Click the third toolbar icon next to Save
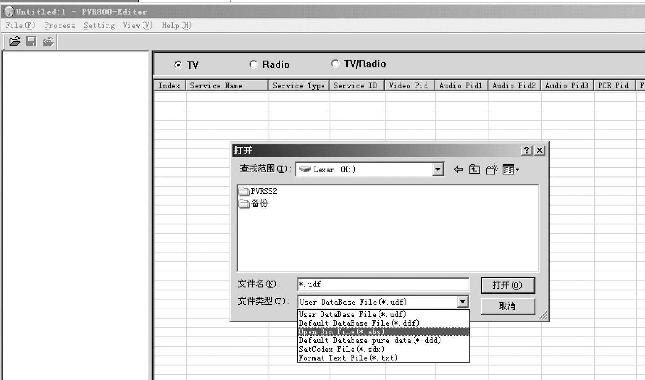Image resolution: width=645 pixels, height=380 pixels. [x=48, y=41]
